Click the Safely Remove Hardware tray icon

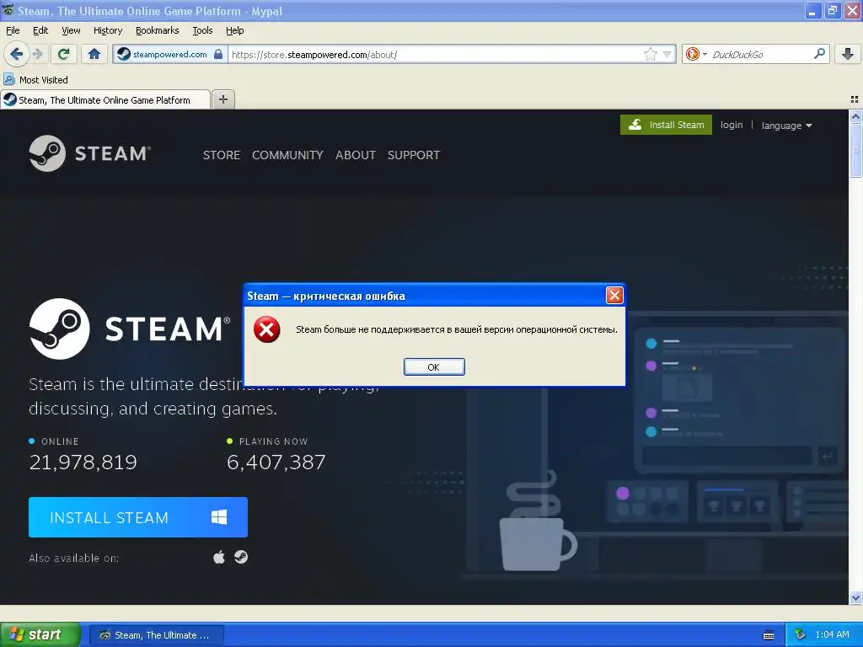(x=801, y=635)
